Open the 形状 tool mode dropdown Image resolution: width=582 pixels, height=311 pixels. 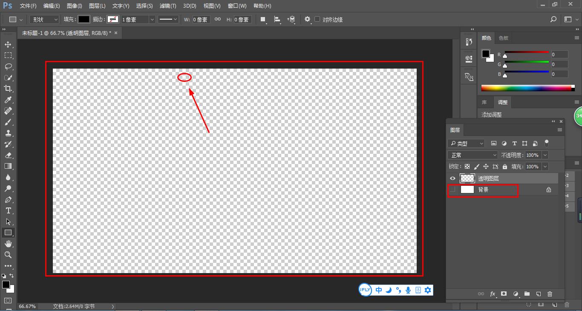44,20
